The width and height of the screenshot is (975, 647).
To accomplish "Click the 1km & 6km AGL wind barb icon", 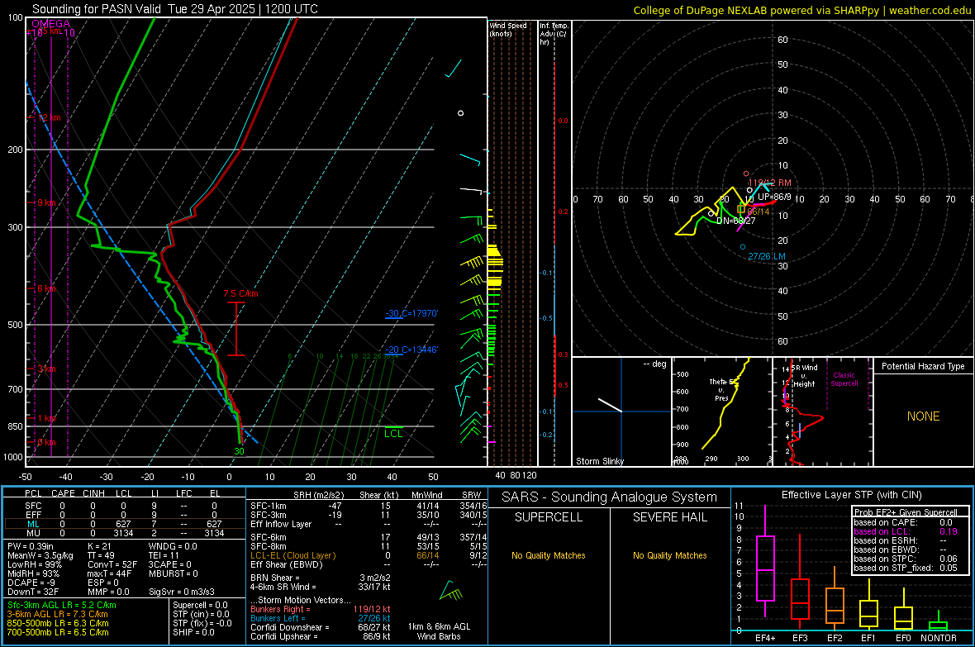I will [x=451, y=591].
